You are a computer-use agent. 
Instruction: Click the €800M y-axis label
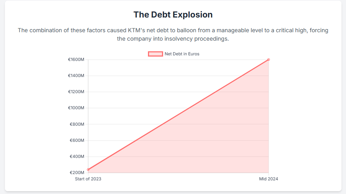coord(77,124)
